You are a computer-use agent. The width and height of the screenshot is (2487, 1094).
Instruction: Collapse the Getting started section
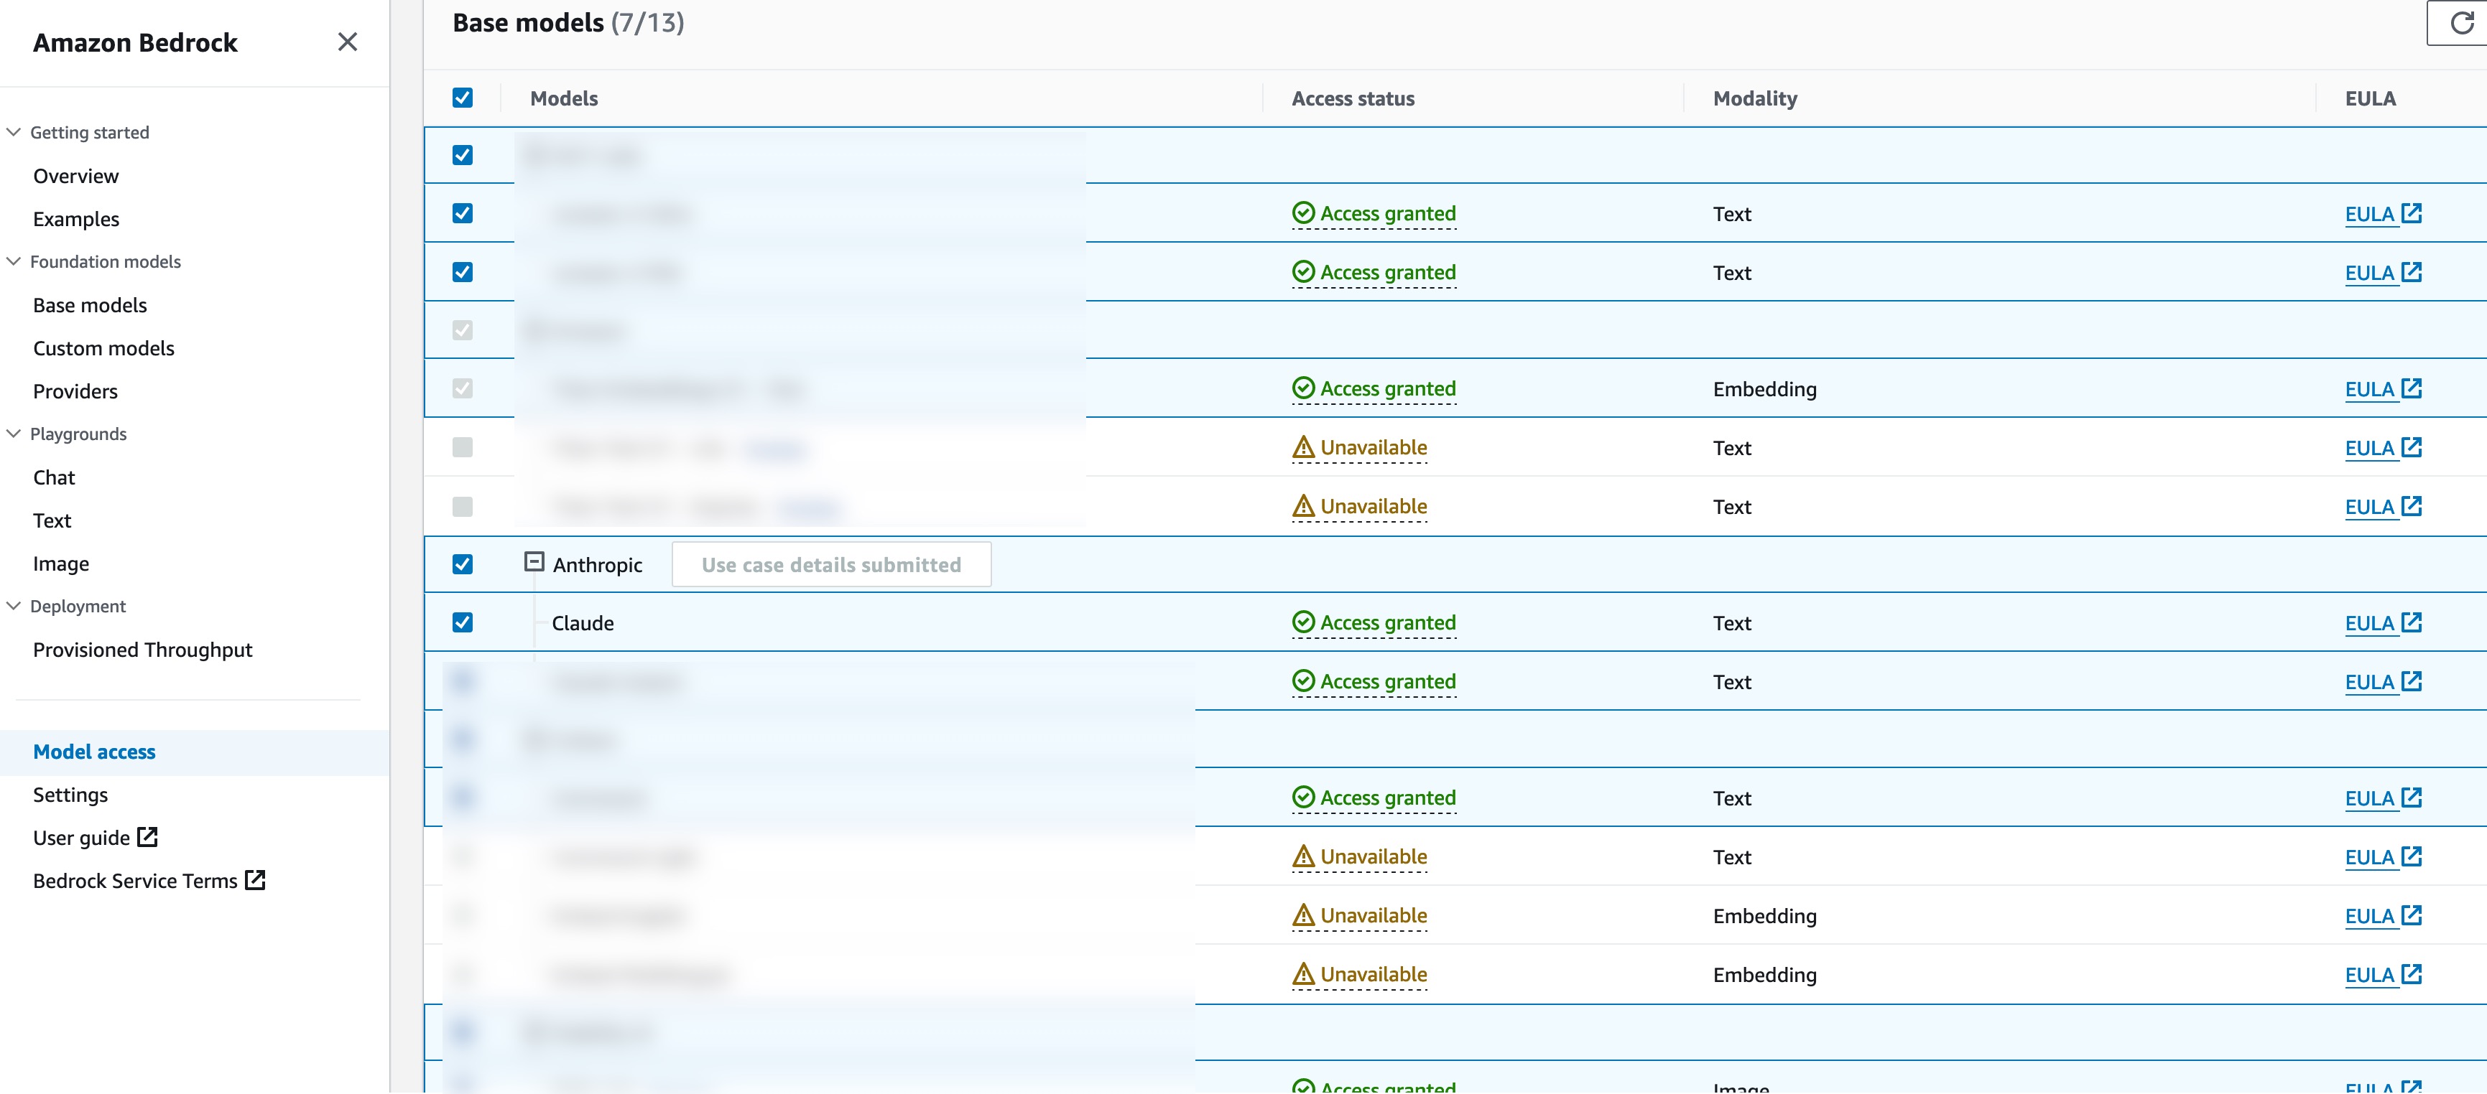(x=14, y=132)
